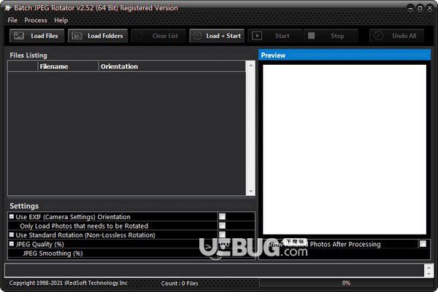Click the Stop square icon
This screenshot has width=438, height=292.
(311, 36)
